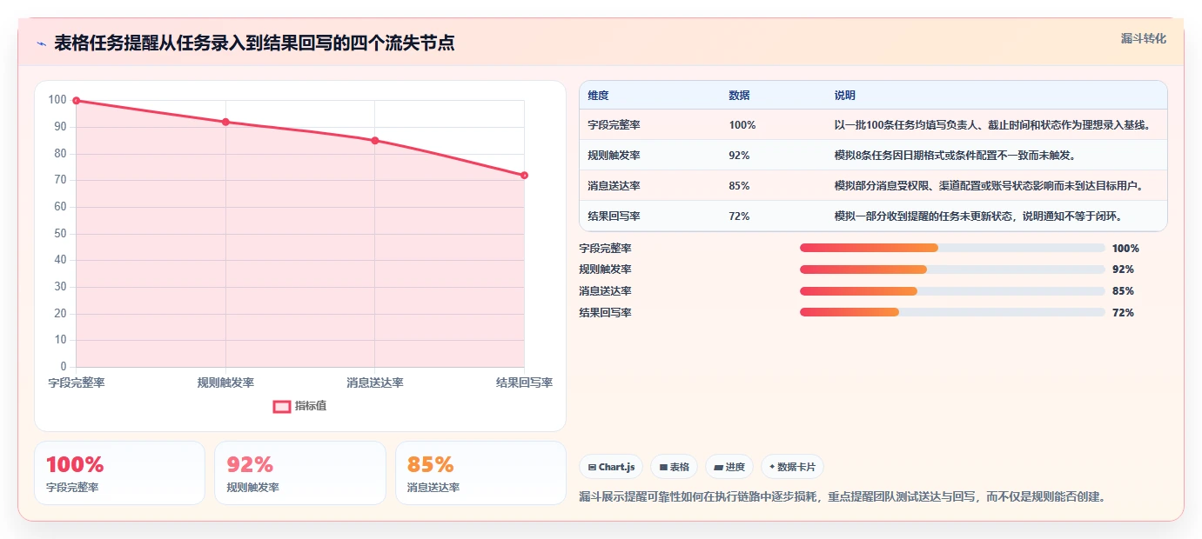Click the 85% value in the table
This screenshot has width=1202, height=539.
(x=739, y=186)
